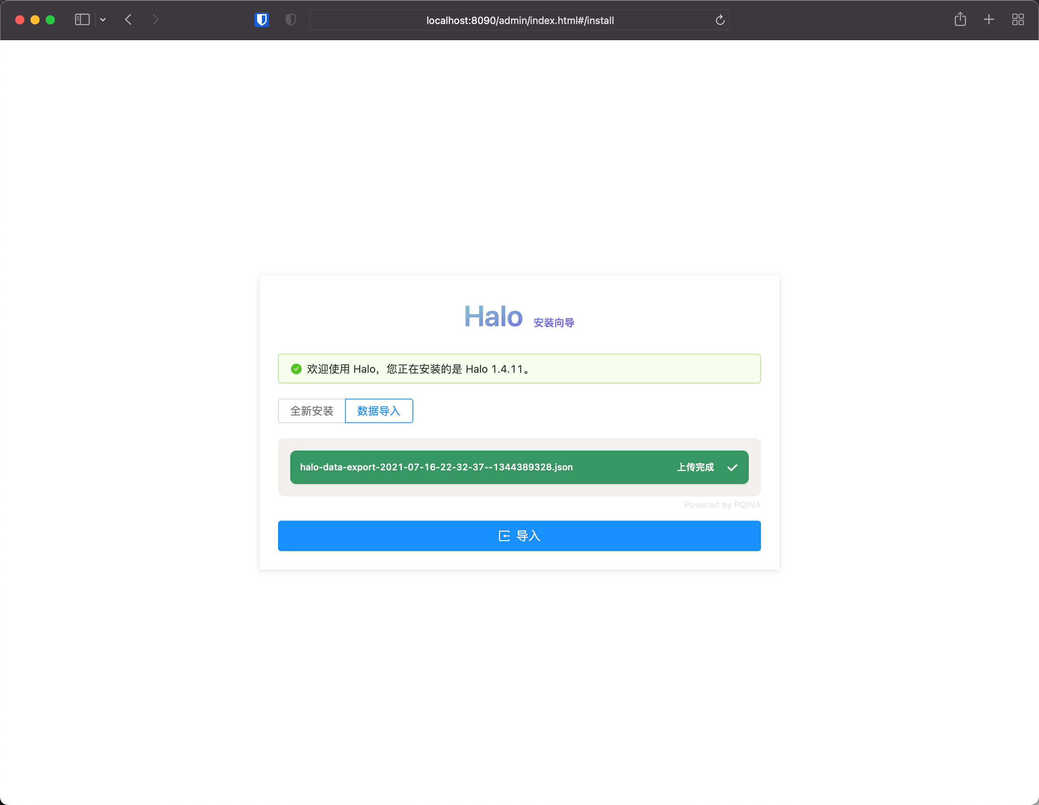The width and height of the screenshot is (1039, 805).
Task: Show the tab overview grid
Action: pos(1018,19)
